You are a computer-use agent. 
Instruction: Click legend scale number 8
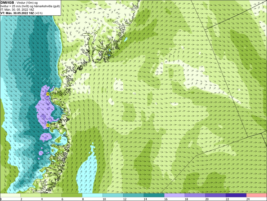pyautogui.click(x=83, y=199)
